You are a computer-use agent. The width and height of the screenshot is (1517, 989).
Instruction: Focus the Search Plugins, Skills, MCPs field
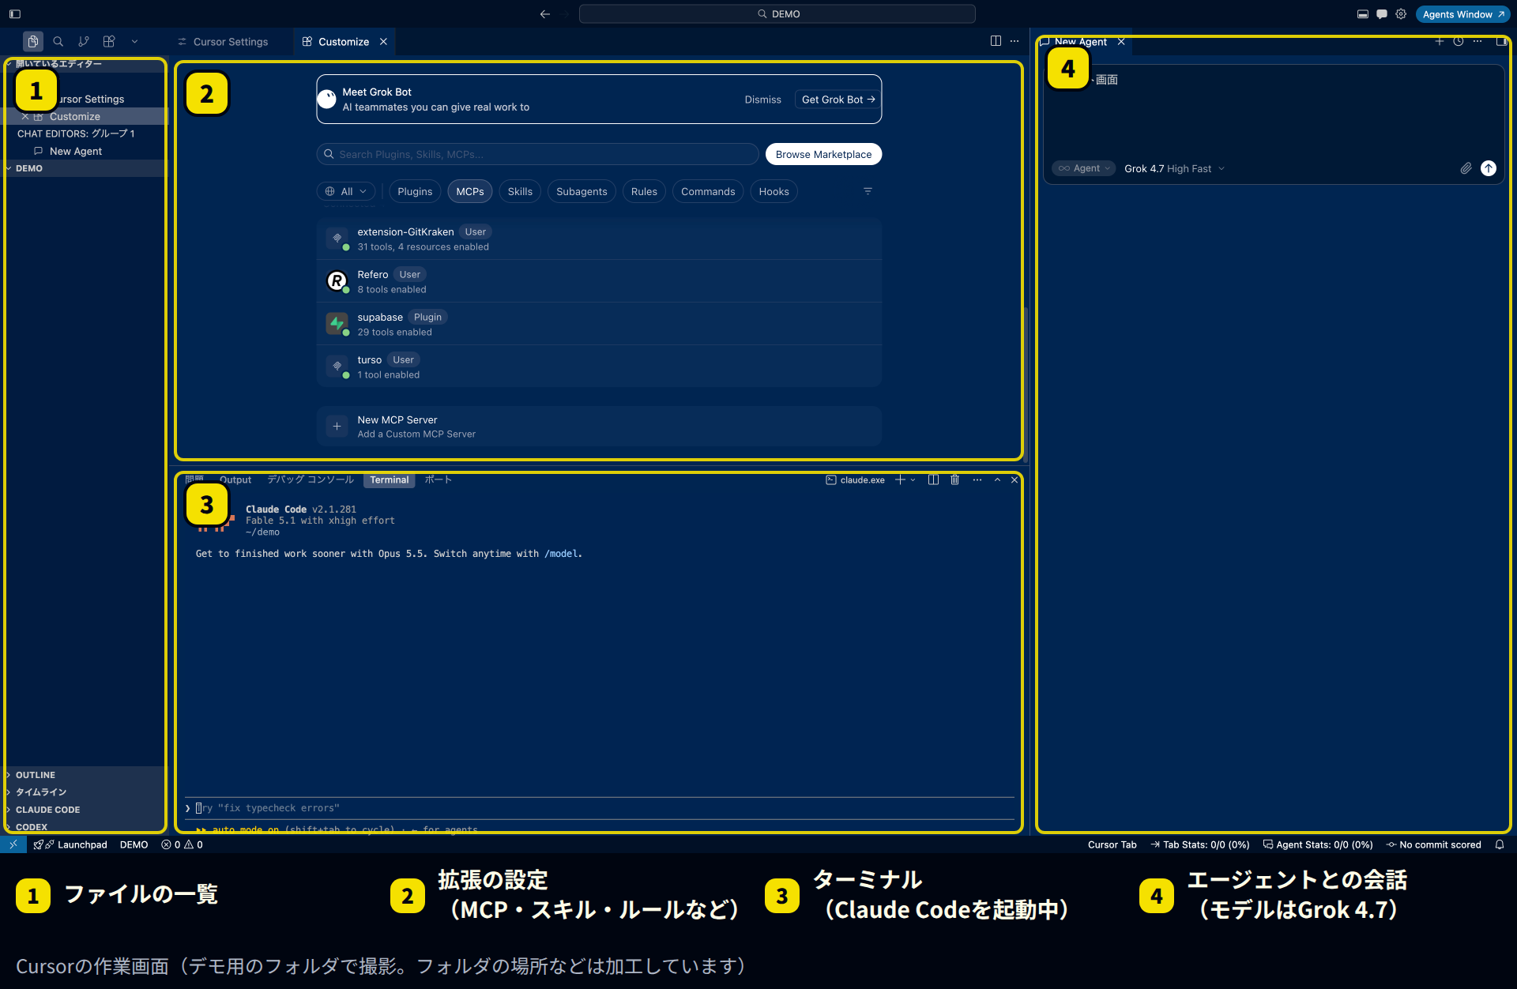(537, 154)
